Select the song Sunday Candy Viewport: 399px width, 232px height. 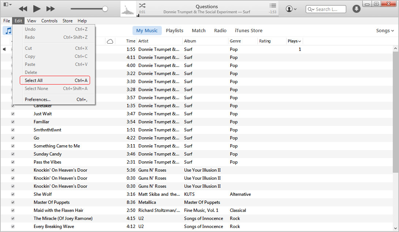click(48, 154)
